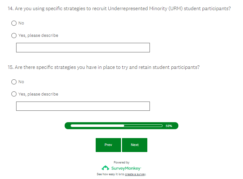This screenshot has width=243, height=179.
Task: Open the "create a survey" link
Action: tap(135, 174)
